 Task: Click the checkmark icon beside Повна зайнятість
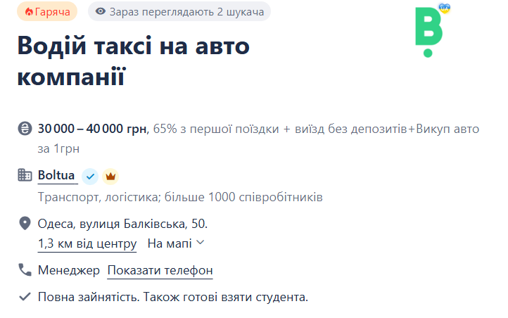coord(25,297)
